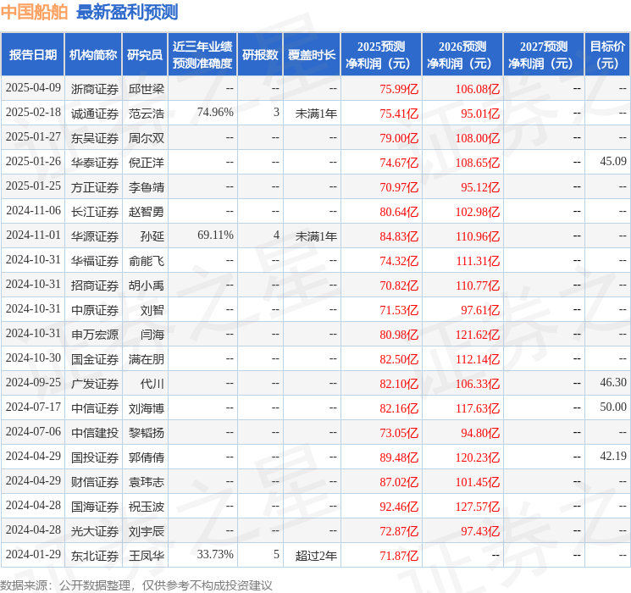631x593 pixels.
Task: Click the 94.80亿 forecast value
Action: pos(480,433)
